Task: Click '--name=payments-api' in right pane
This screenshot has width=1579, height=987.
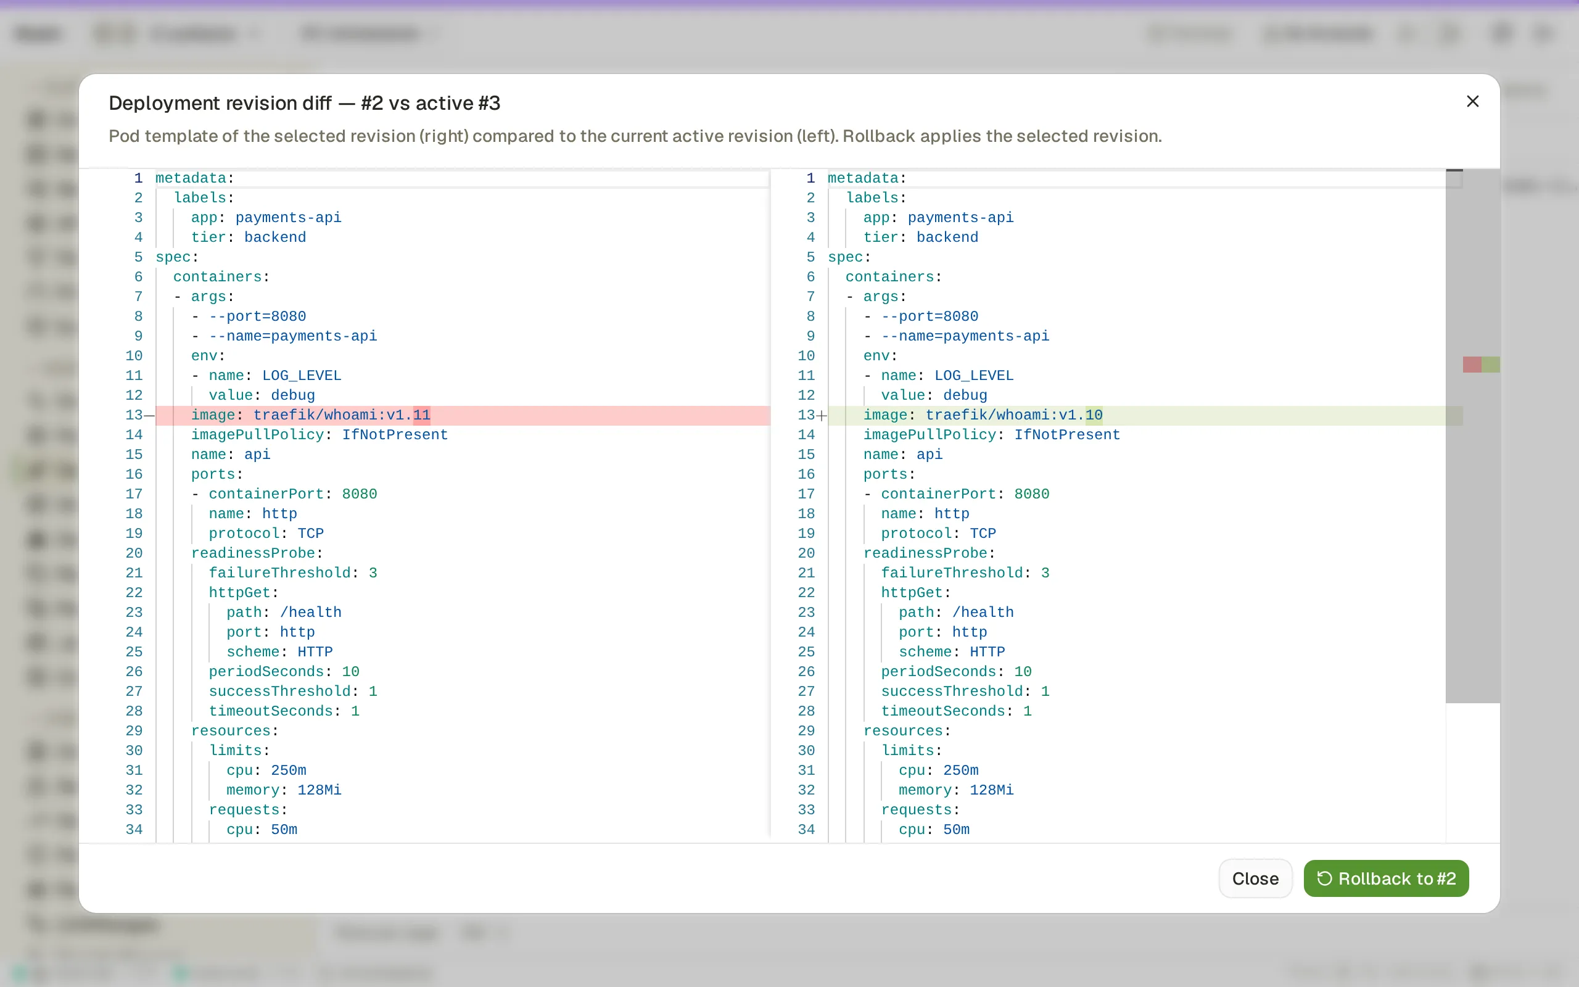Action: click(965, 336)
